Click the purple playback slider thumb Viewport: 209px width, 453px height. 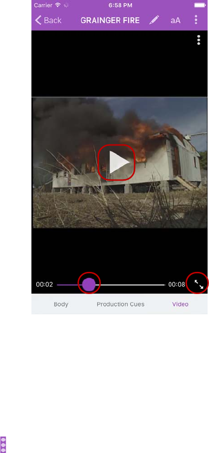(x=89, y=285)
